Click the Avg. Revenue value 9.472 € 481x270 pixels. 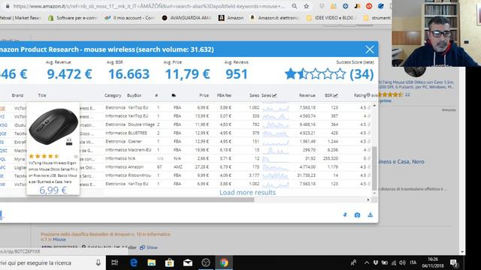69,74
